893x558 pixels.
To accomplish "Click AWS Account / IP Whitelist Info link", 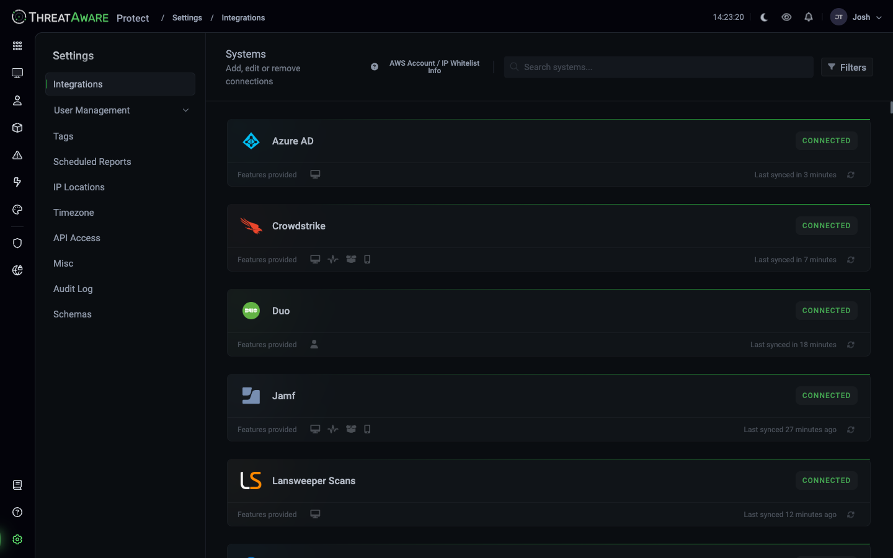I will click(x=434, y=67).
